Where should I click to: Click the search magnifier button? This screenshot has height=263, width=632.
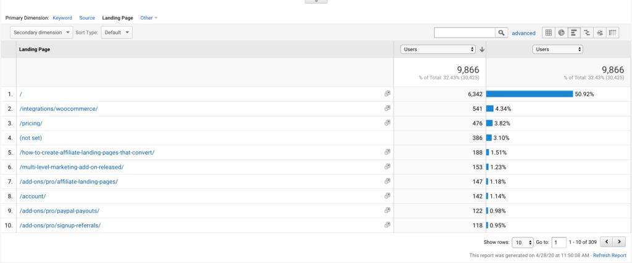[x=502, y=33]
